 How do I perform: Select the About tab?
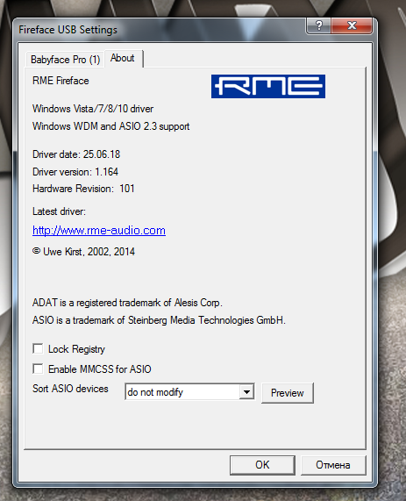pos(124,58)
